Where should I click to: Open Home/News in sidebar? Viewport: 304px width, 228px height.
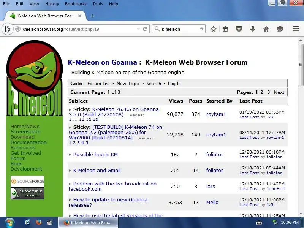[x=25, y=127]
